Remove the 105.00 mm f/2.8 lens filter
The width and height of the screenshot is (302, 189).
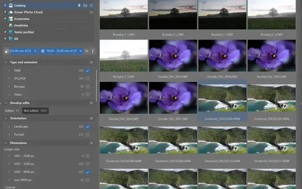[x=35, y=51]
